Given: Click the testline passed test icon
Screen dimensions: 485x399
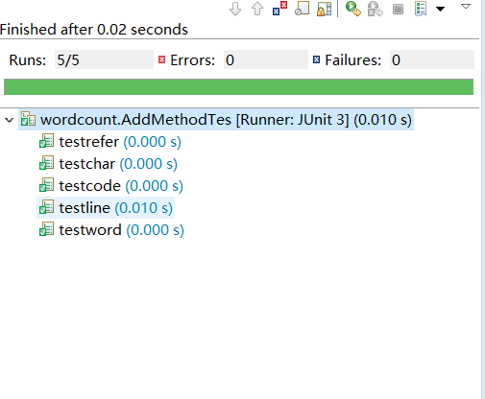Looking at the screenshot, I should [x=46, y=207].
